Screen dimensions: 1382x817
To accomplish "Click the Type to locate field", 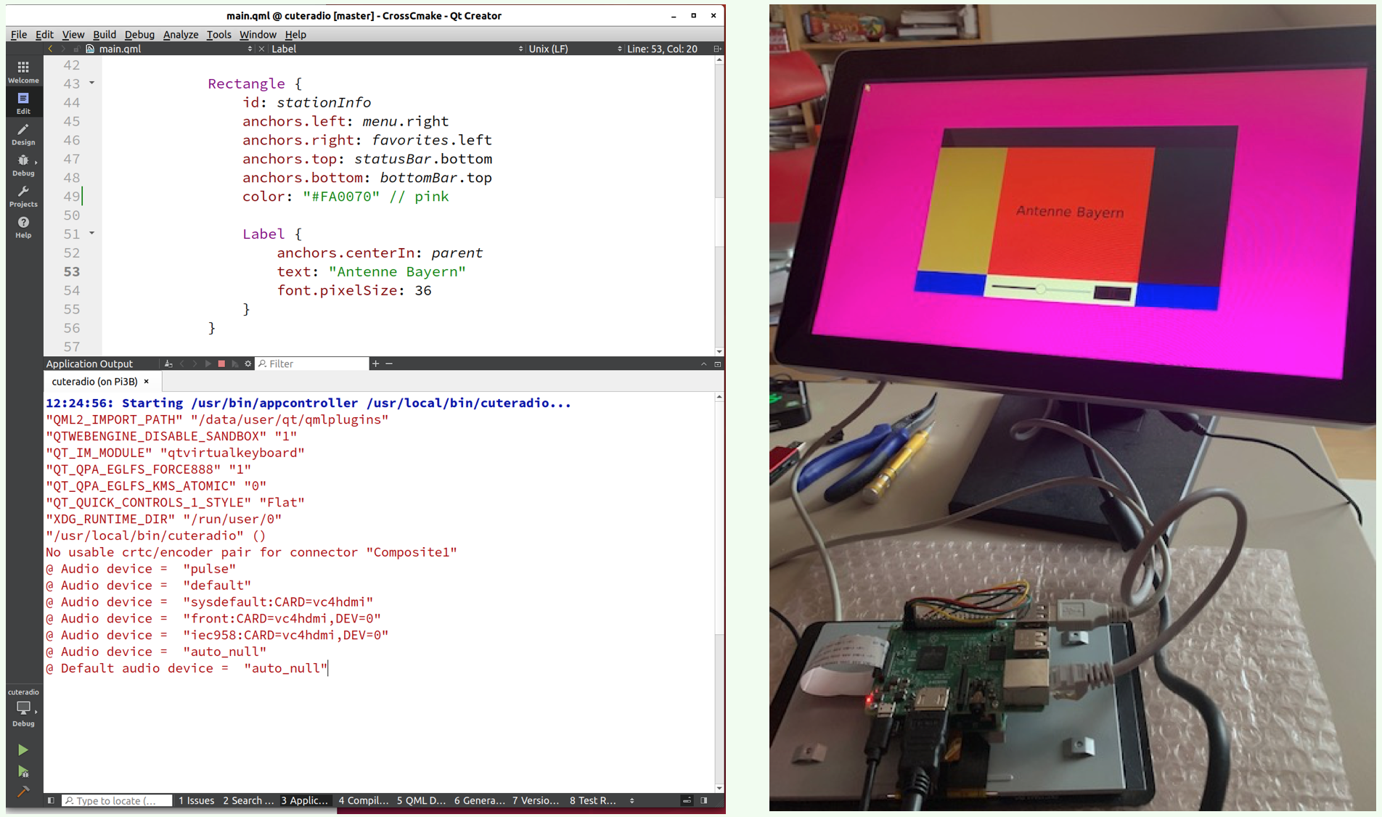I will [116, 800].
